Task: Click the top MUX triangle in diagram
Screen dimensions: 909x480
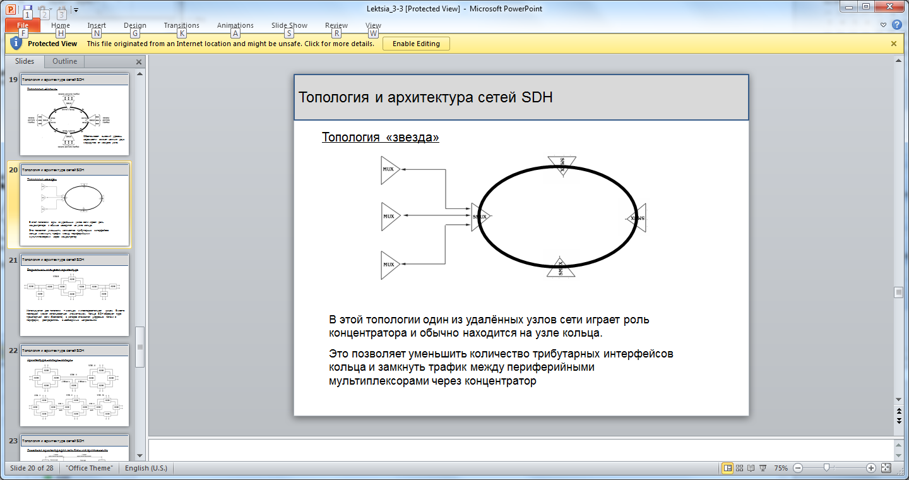Action: 390,170
